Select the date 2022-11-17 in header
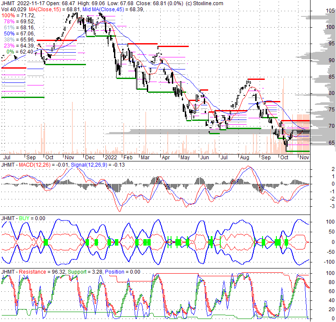Screen dimensions: 336x322 tap(31, 3)
